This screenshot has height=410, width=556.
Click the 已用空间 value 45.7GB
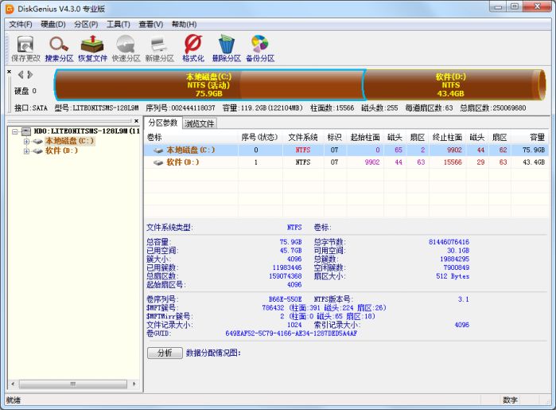(290, 251)
